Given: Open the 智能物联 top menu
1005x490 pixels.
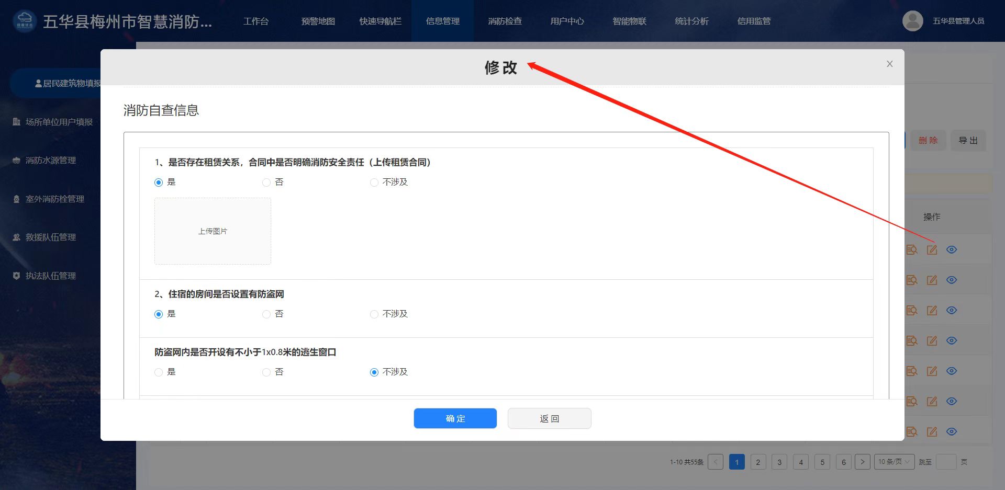Looking at the screenshot, I should point(630,21).
